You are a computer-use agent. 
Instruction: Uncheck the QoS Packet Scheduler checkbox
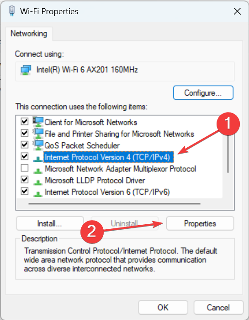[x=25, y=145]
